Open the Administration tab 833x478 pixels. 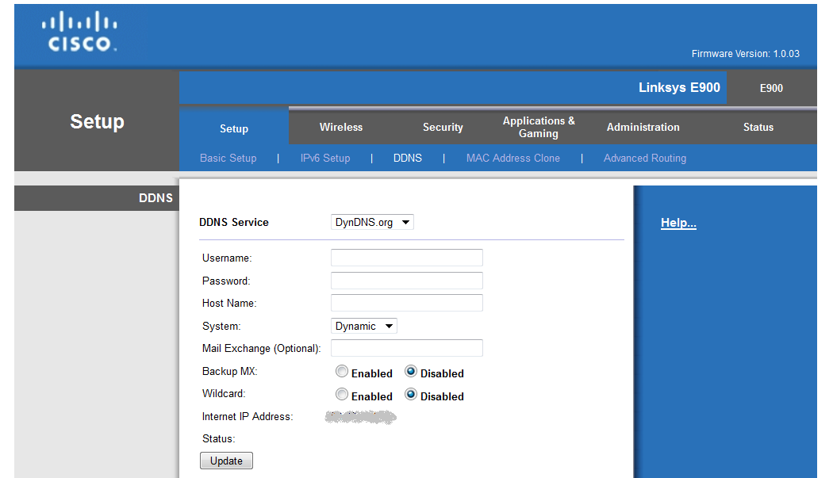click(643, 127)
